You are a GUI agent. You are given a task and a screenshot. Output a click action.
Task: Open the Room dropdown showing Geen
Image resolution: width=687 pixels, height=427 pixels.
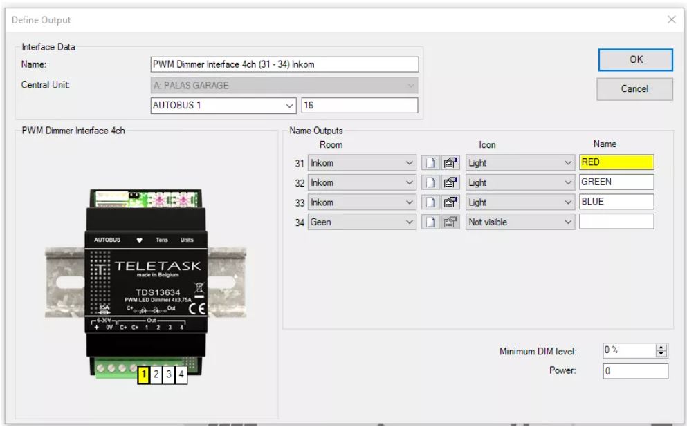407,222
